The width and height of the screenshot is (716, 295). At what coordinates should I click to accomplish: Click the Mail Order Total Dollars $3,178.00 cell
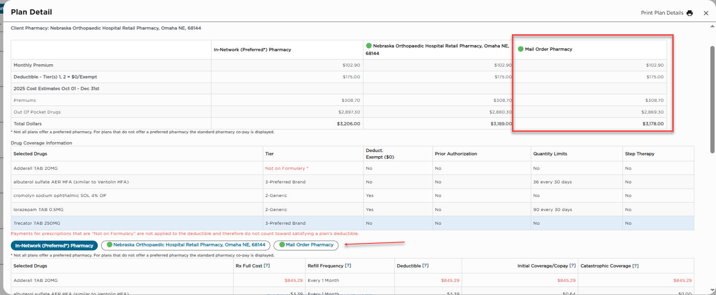coord(653,124)
